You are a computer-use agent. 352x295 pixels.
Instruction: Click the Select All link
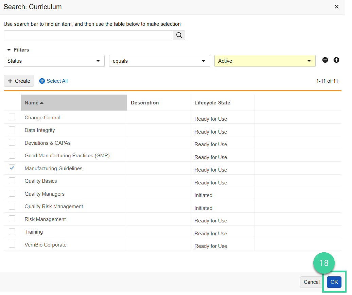tap(54, 81)
